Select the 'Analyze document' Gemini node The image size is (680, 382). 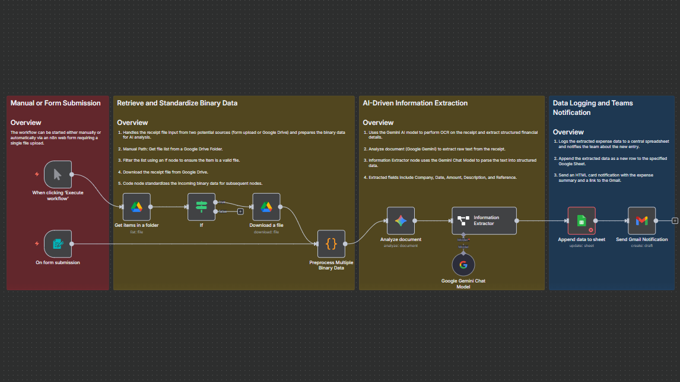[401, 220]
